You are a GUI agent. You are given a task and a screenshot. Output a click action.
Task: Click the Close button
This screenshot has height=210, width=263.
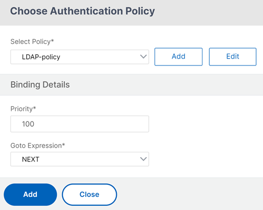click(x=89, y=195)
